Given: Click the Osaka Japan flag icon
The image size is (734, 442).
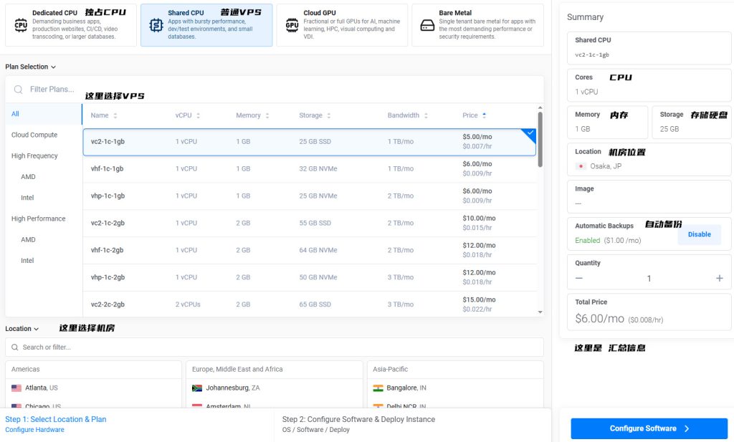Looking at the screenshot, I should coord(581,166).
